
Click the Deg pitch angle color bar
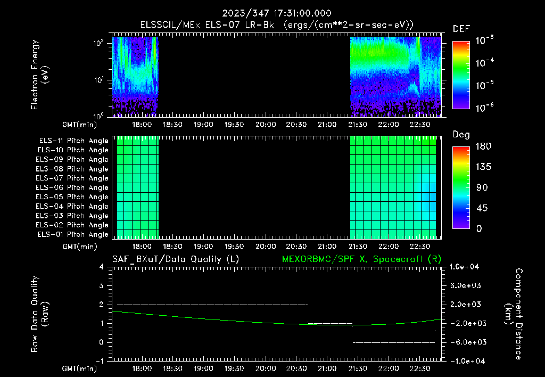coord(461,188)
